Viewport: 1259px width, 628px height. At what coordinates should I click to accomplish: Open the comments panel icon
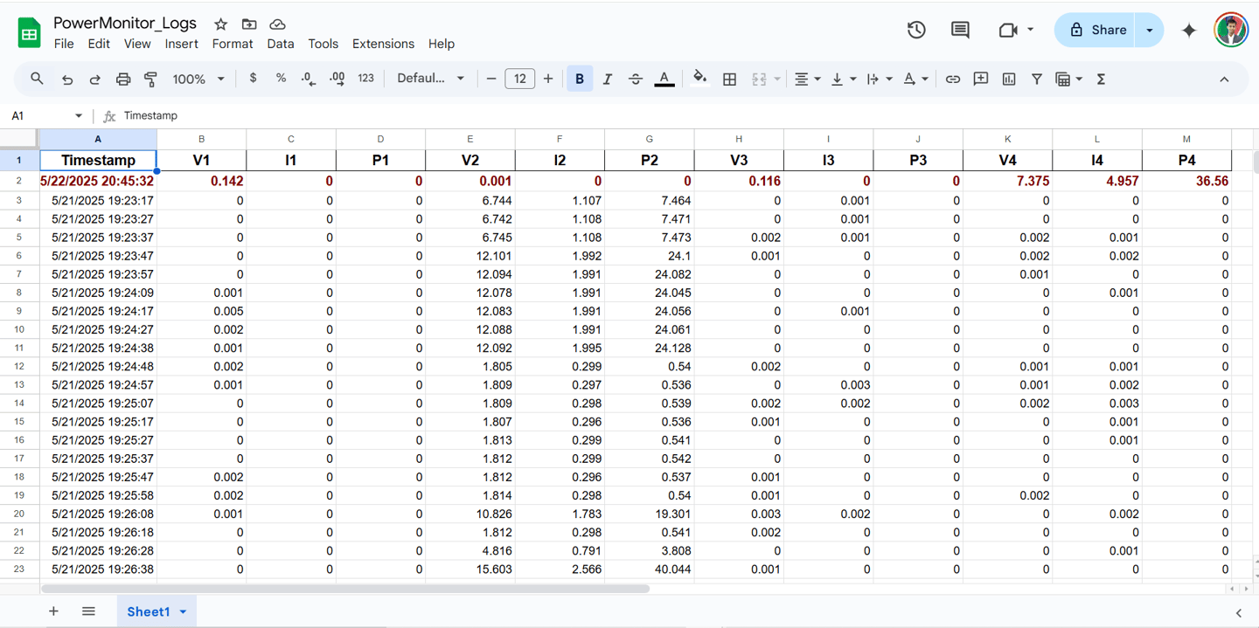[x=960, y=30]
